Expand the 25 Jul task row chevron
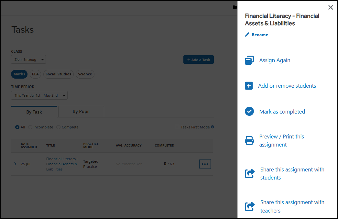The width and height of the screenshot is (338, 219). click(x=15, y=164)
